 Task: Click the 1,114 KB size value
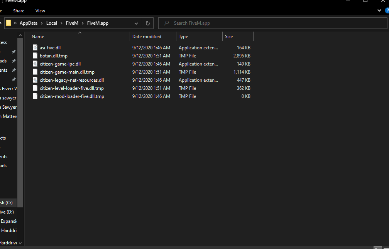pyautogui.click(x=242, y=72)
